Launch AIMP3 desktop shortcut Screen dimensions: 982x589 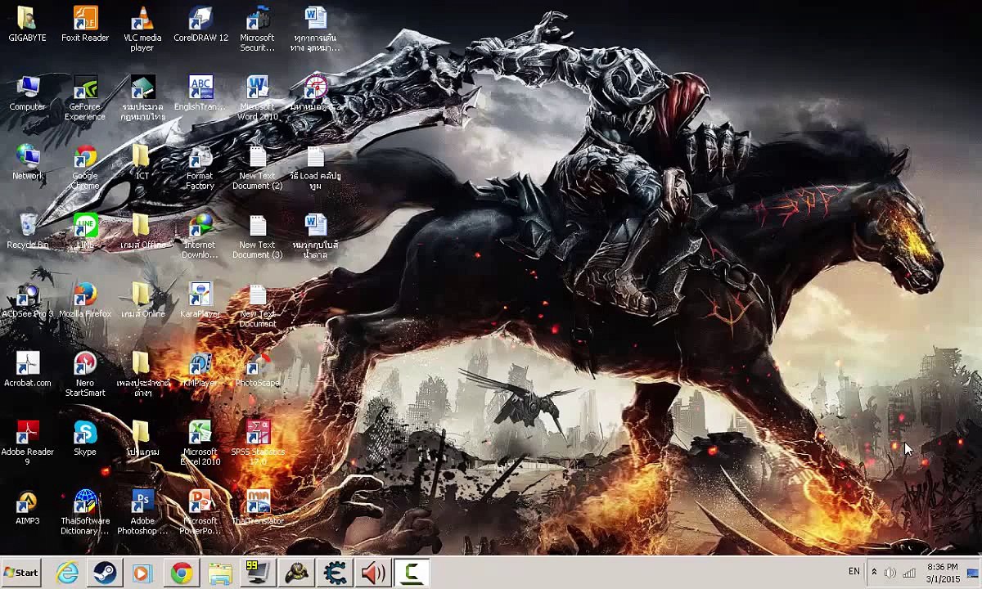(x=27, y=506)
